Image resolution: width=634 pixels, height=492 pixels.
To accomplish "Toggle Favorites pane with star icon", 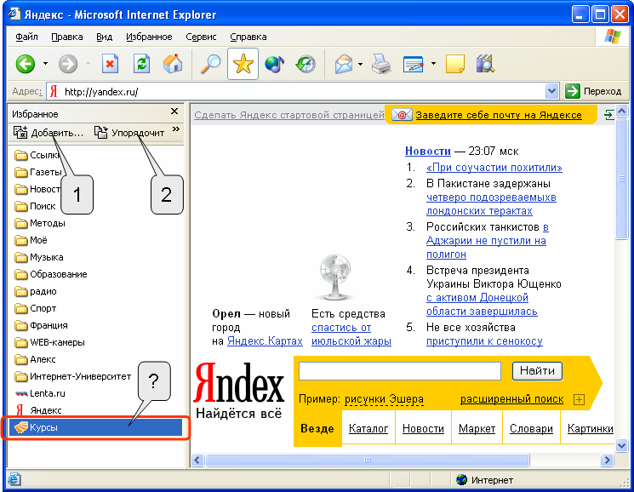I will (243, 64).
